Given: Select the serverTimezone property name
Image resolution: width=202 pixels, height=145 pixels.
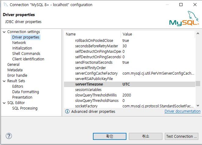Looking at the screenshot, I should click(89, 84).
